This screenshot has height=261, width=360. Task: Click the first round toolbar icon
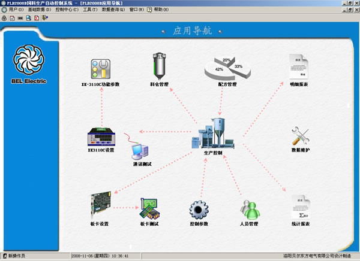click(4, 18)
